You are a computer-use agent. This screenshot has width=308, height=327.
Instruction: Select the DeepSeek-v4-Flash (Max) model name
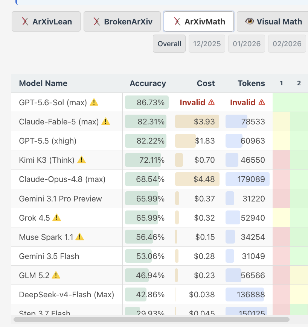coord(66,295)
